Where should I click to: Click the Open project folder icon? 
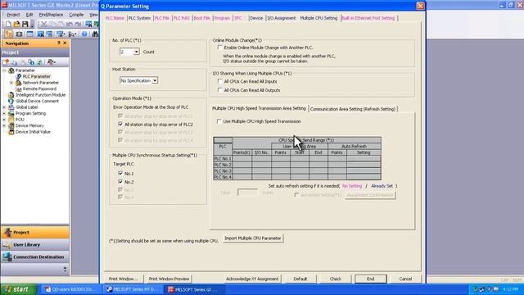click(16, 24)
